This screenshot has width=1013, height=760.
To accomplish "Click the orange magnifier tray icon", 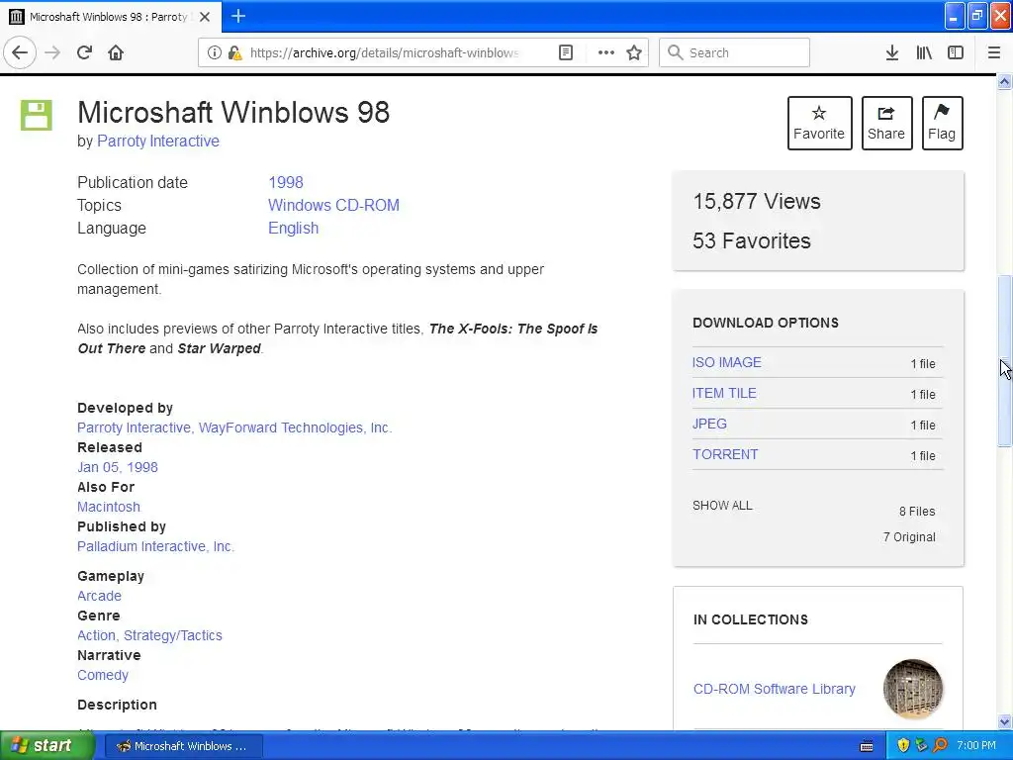I will 940,746.
